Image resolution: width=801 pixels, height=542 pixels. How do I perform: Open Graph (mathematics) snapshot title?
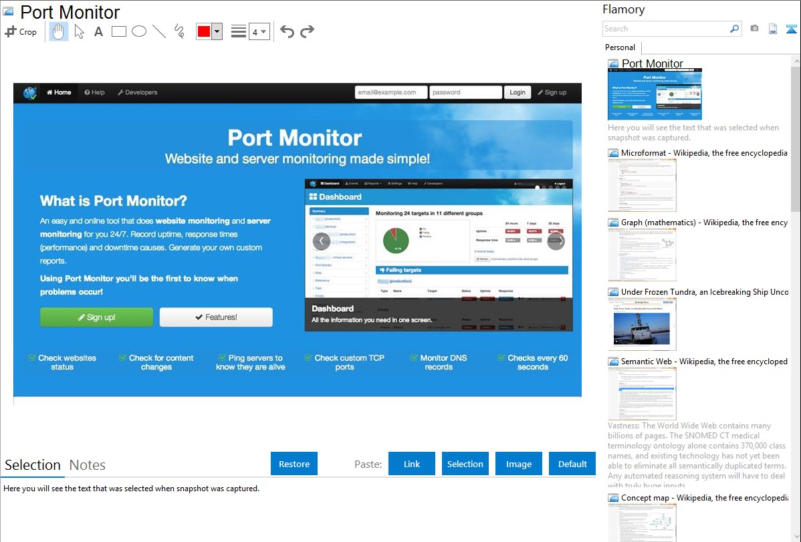click(704, 223)
